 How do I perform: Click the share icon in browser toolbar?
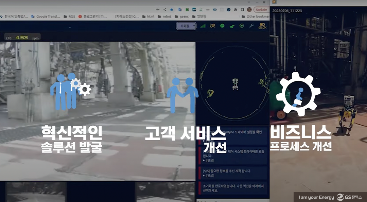(x=165, y=10)
